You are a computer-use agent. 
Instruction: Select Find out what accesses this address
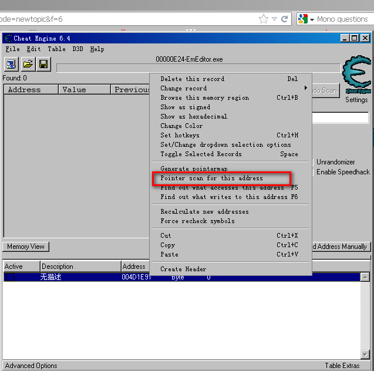pos(231,188)
